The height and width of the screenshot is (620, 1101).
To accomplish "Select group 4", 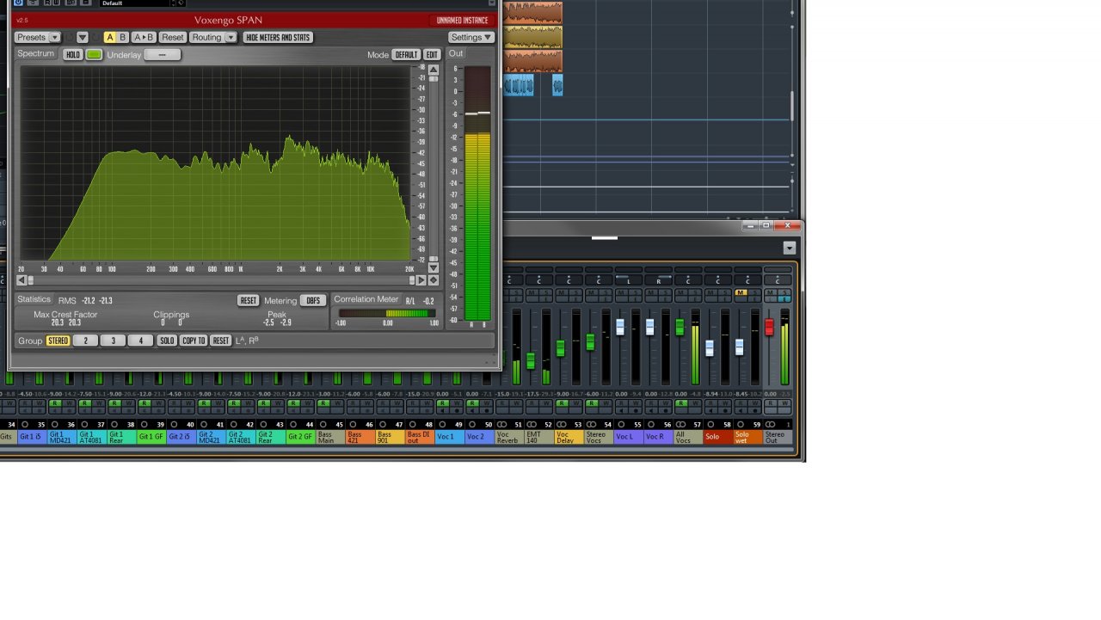I will tap(140, 341).
